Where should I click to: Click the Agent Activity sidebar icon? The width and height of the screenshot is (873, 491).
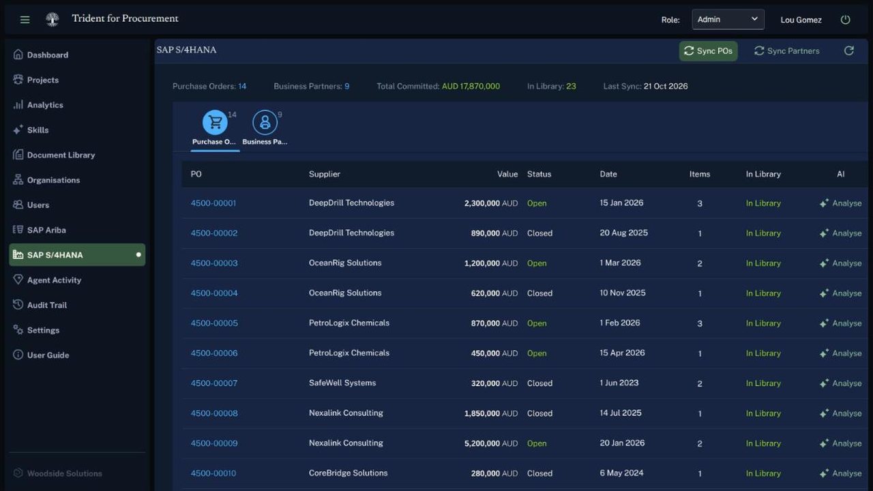tap(18, 280)
